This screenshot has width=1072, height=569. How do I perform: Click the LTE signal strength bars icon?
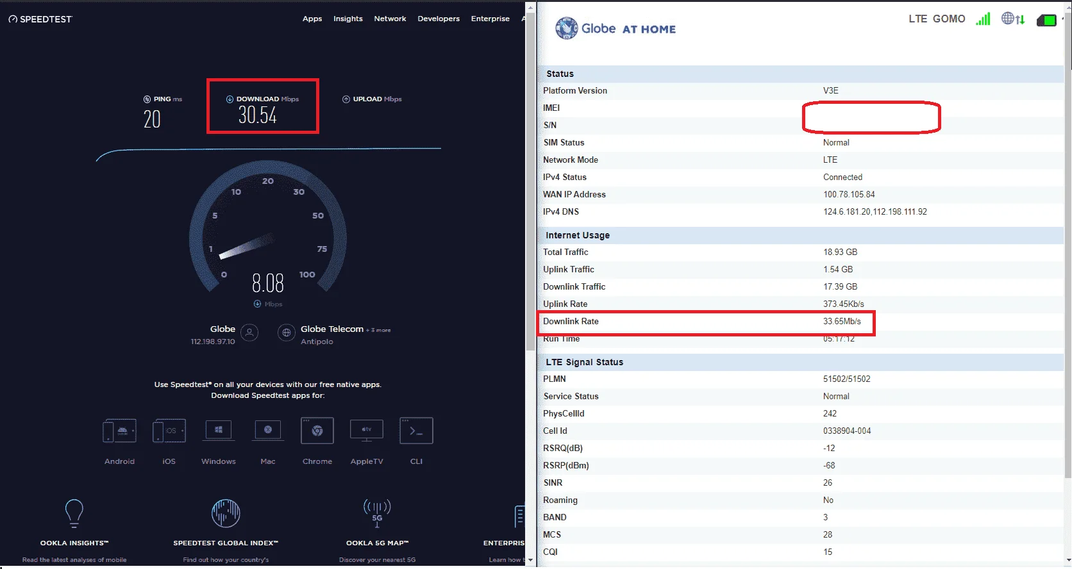[983, 19]
